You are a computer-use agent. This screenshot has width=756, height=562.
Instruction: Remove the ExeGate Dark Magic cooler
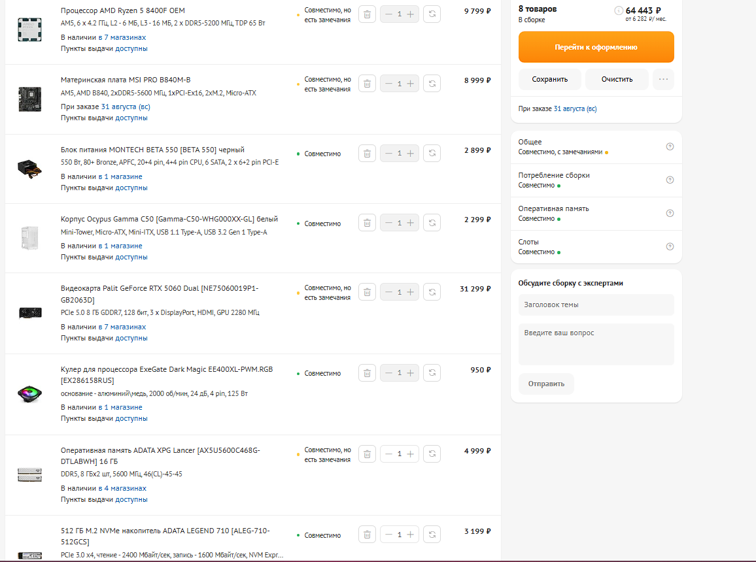click(367, 372)
